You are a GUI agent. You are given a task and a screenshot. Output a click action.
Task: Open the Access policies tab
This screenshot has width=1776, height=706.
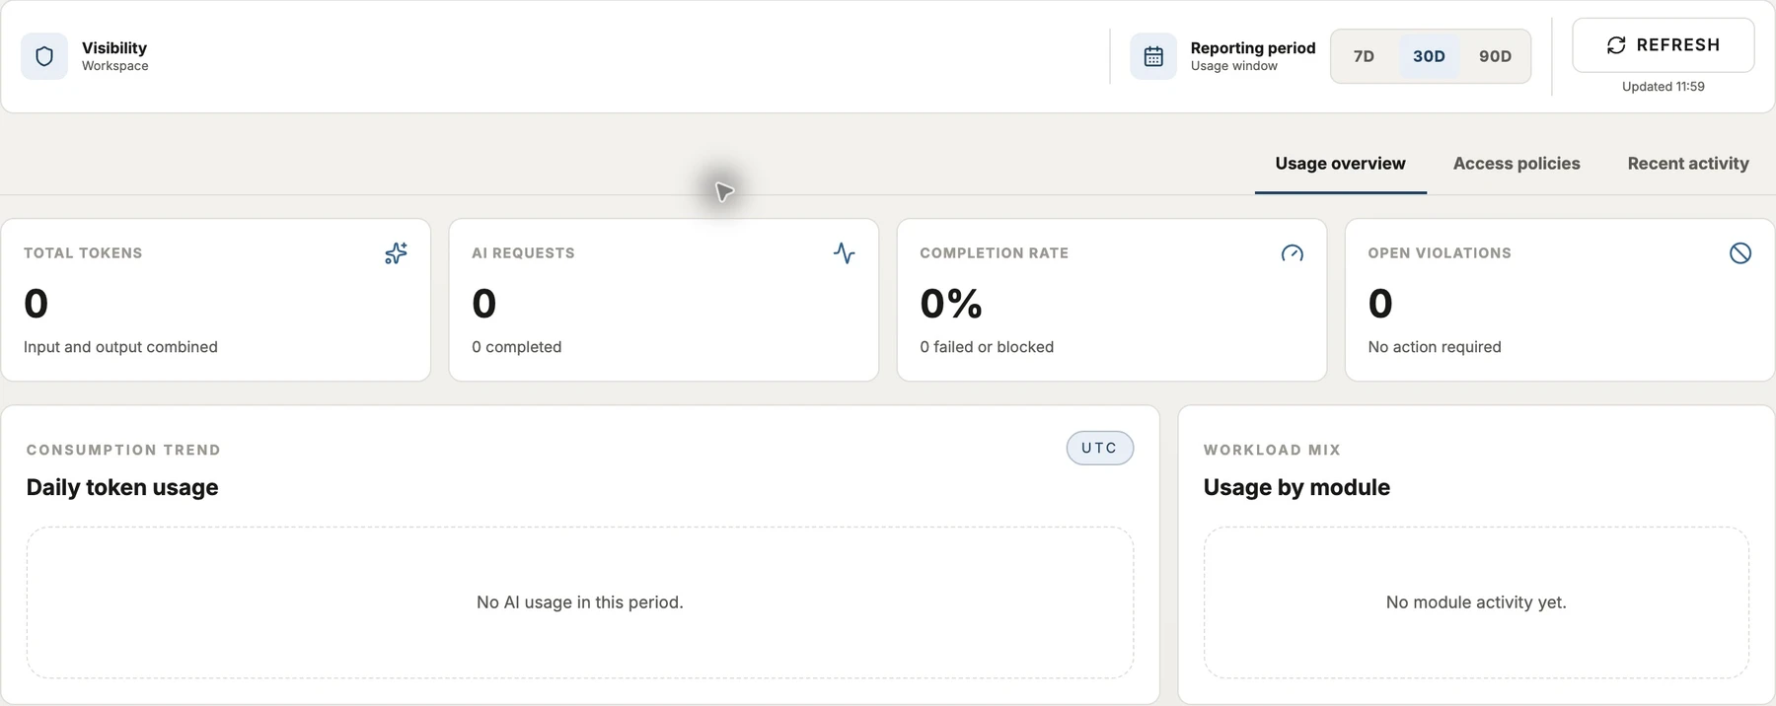pos(1517,164)
